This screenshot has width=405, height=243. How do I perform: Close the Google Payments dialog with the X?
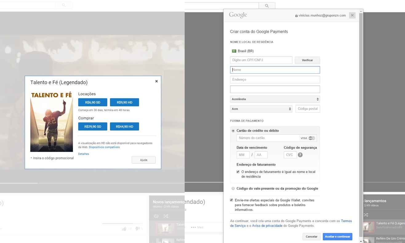pos(352,15)
